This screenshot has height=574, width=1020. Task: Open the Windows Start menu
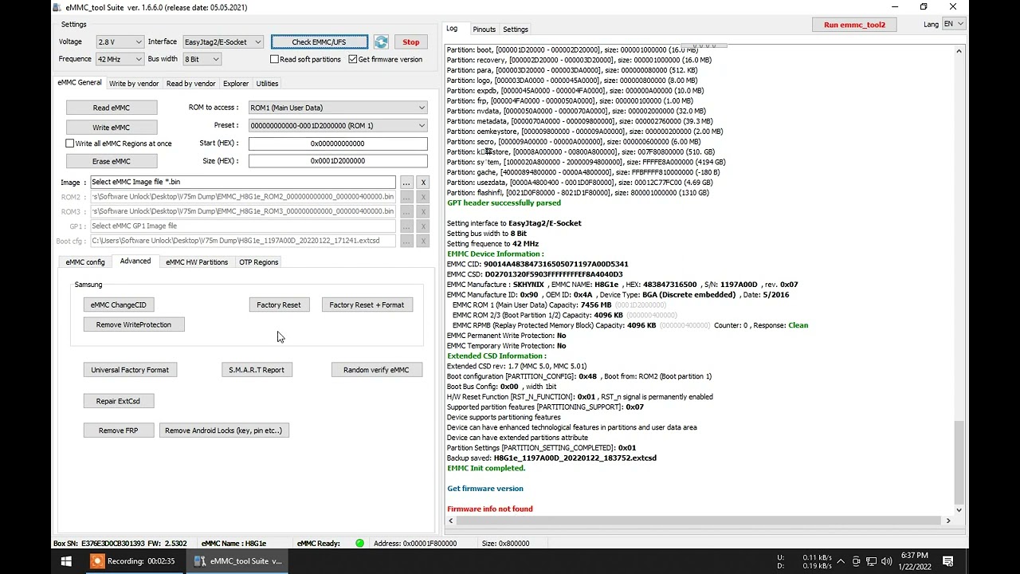66,561
